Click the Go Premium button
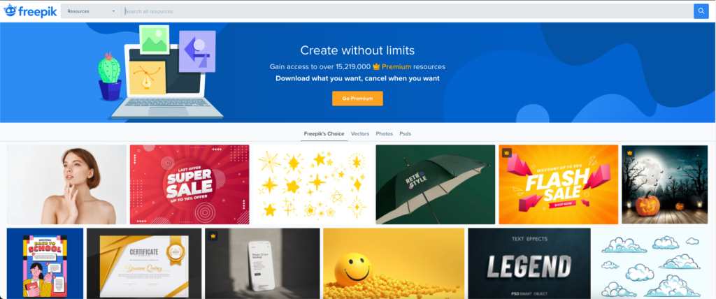 pyautogui.click(x=357, y=98)
